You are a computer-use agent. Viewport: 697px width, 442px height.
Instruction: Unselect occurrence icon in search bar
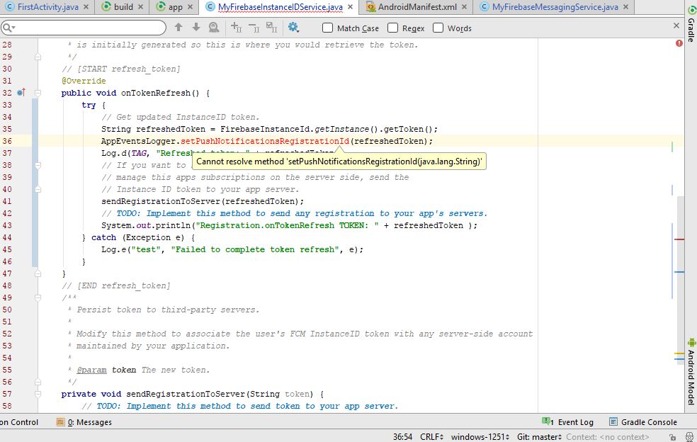pyautogui.click(x=254, y=28)
